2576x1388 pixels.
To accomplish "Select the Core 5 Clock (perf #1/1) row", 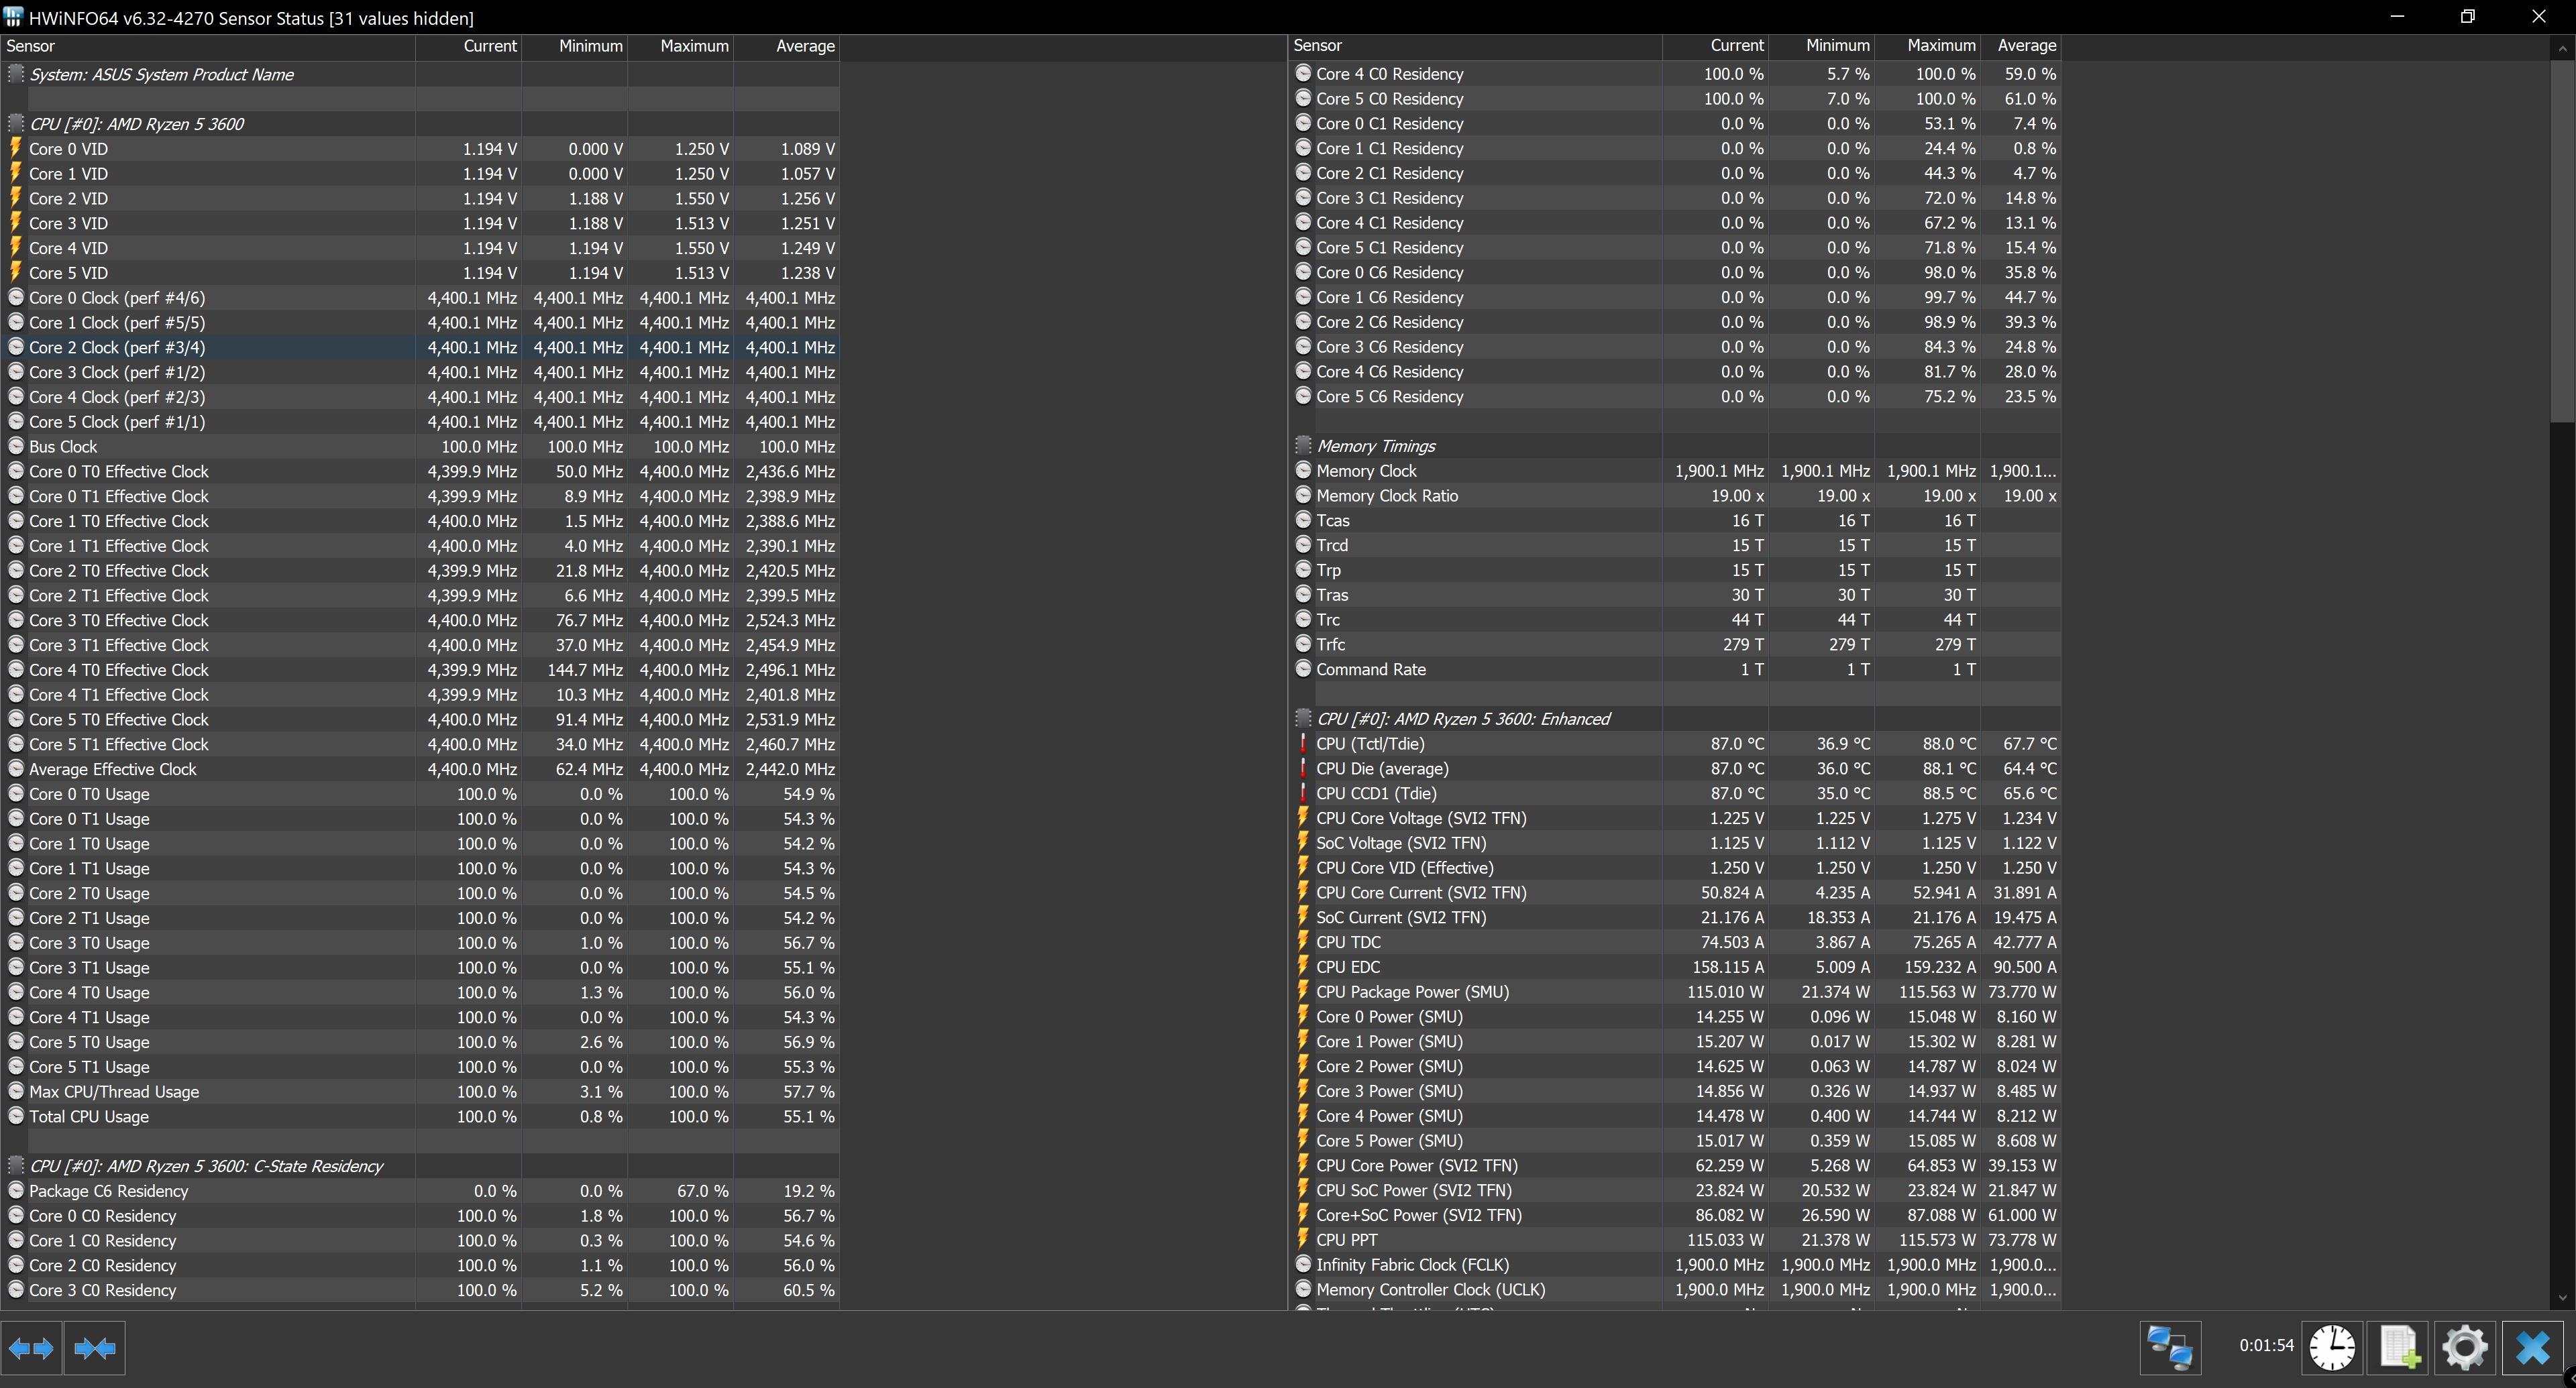I will (420, 422).
